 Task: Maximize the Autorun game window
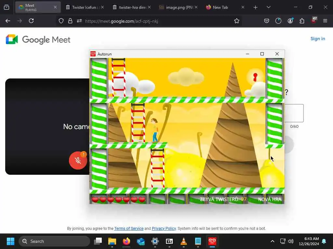(x=262, y=54)
